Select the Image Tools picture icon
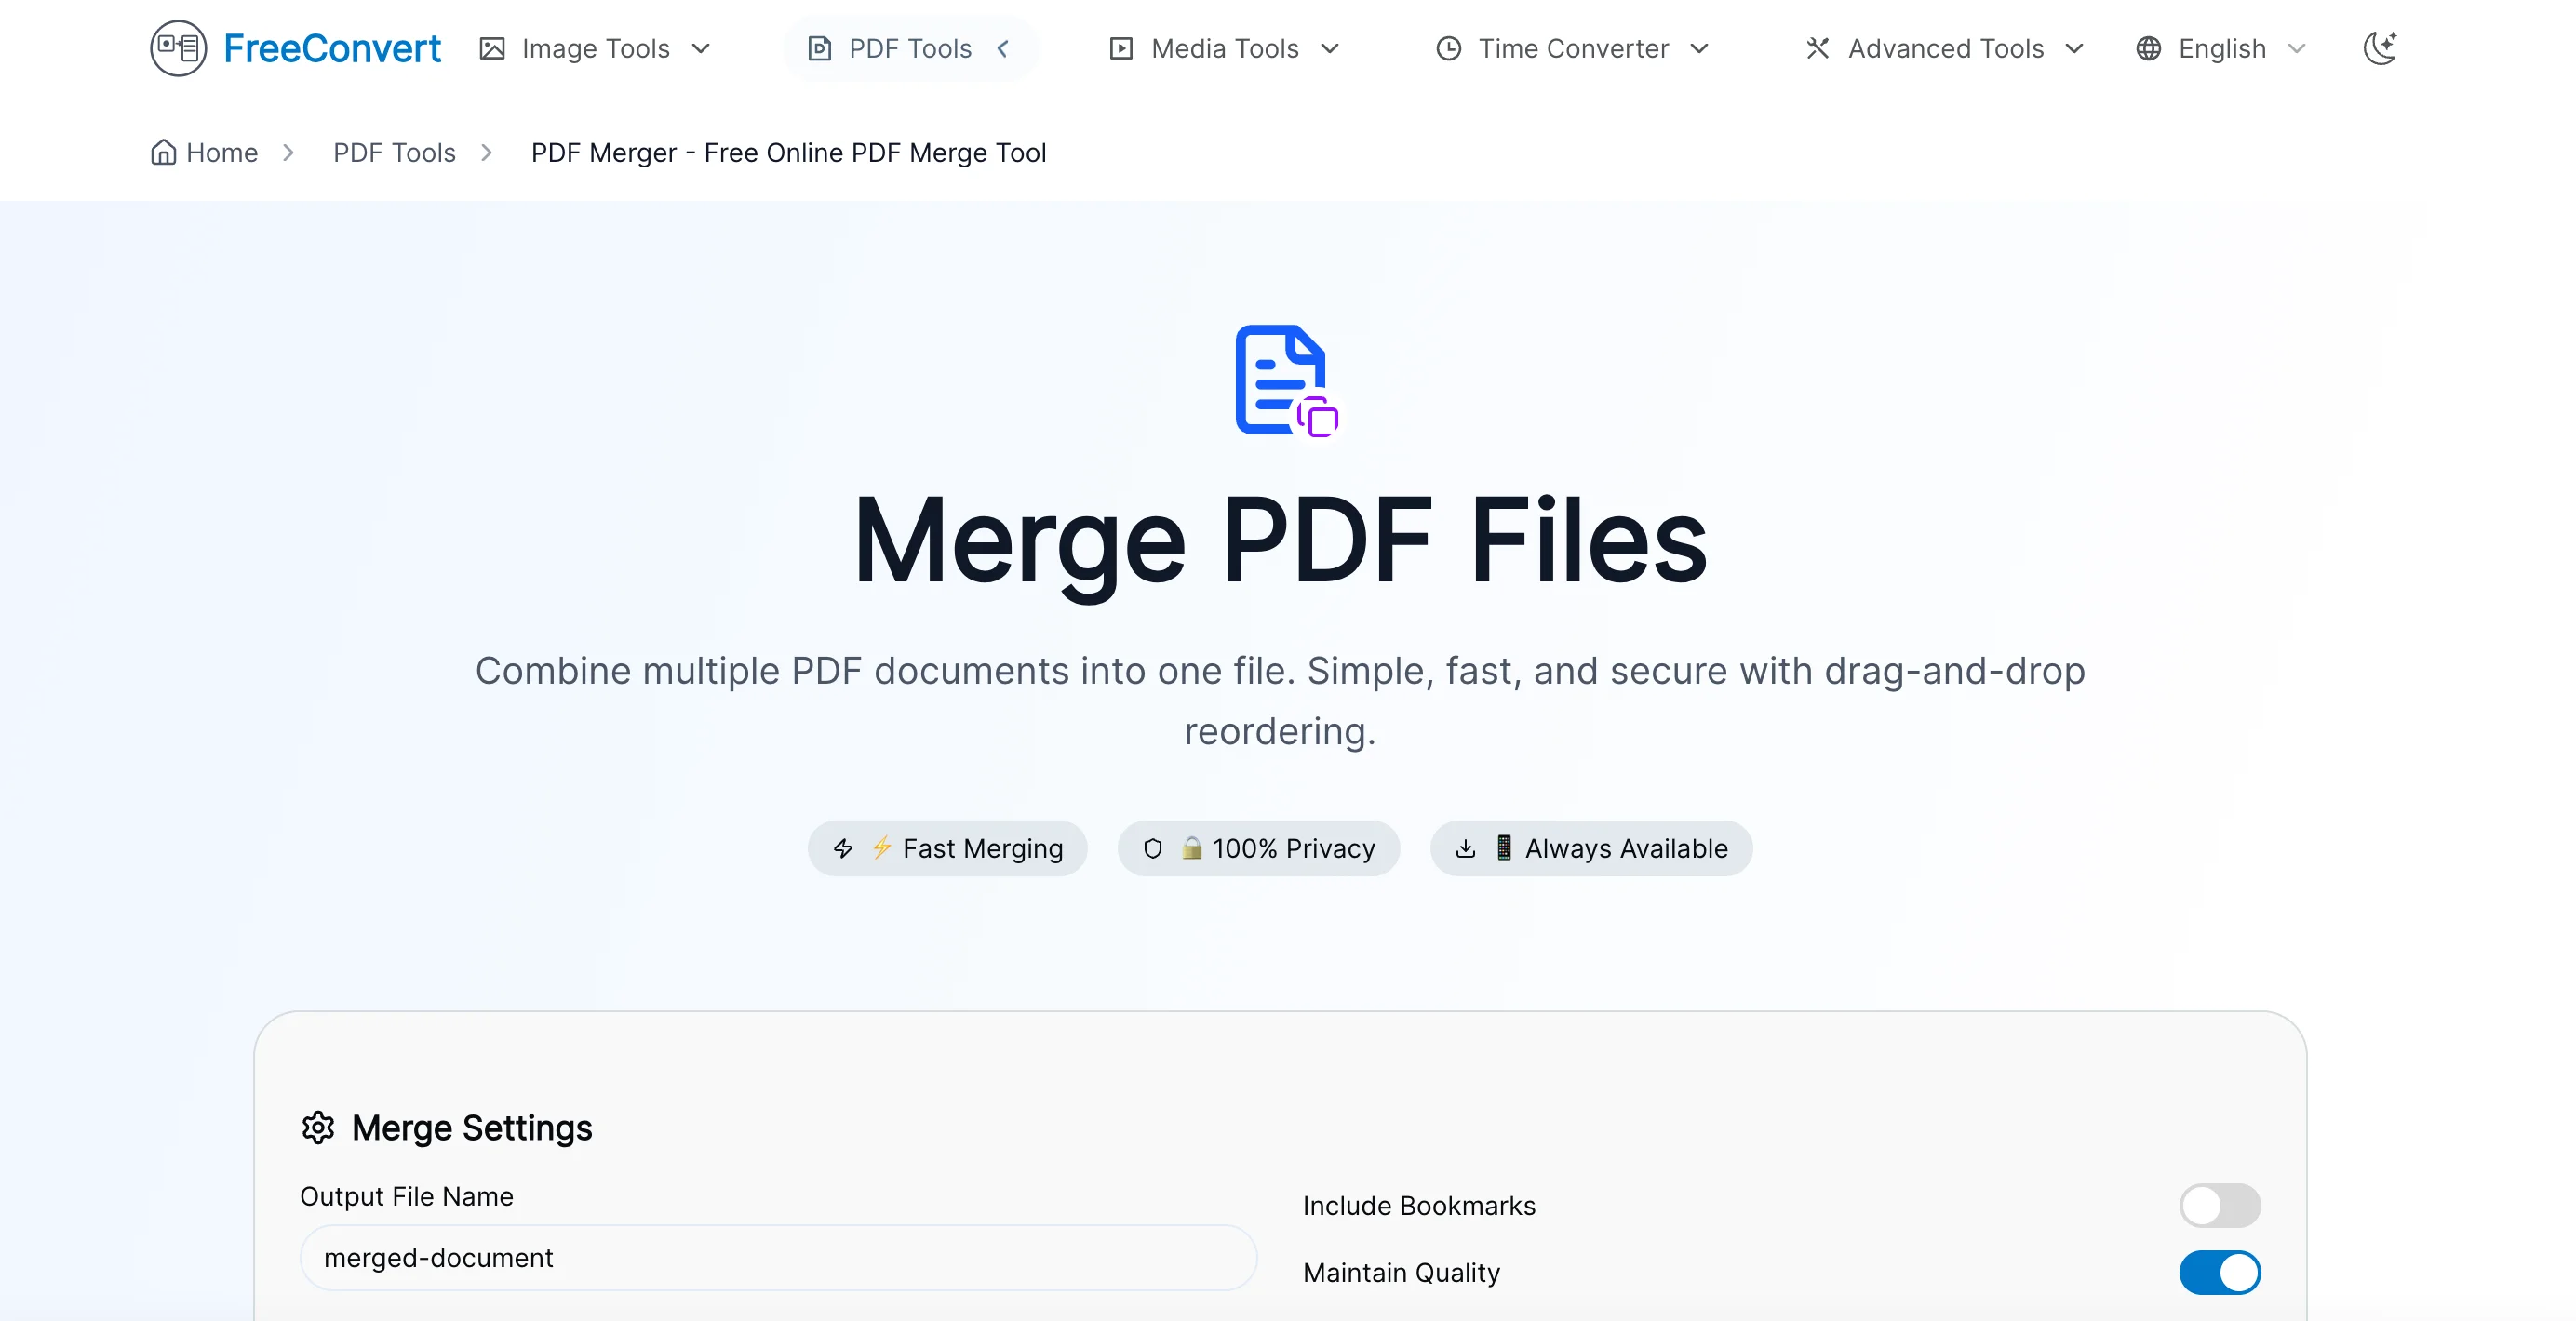Screen dimensions: 2576x1321 click(x=492, y=47)
